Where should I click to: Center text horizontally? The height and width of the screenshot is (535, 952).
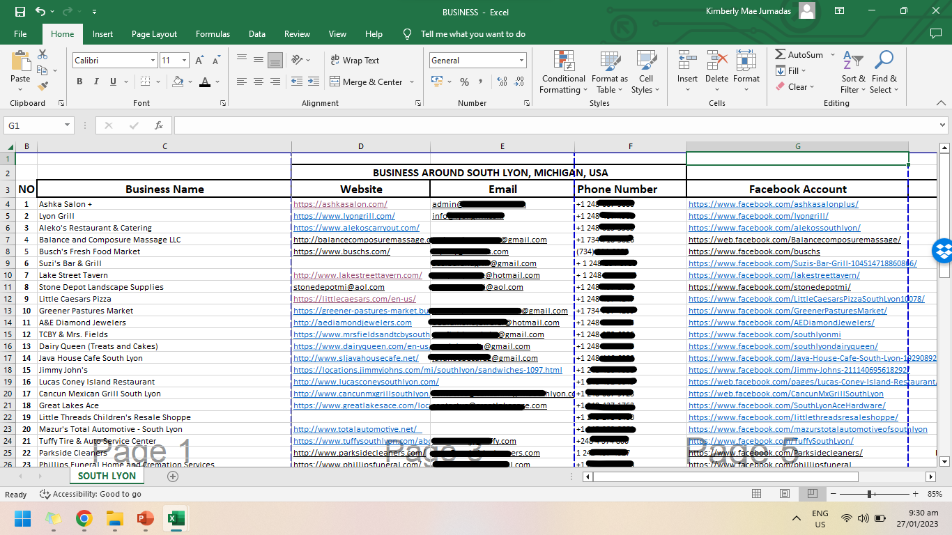[259, 82]
